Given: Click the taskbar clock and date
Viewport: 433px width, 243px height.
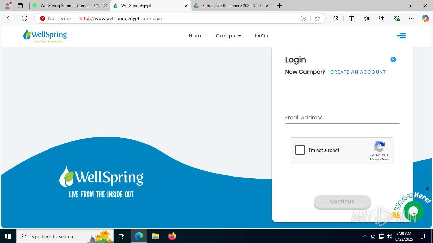Looking at the screenshot, I should click(404, 236).
